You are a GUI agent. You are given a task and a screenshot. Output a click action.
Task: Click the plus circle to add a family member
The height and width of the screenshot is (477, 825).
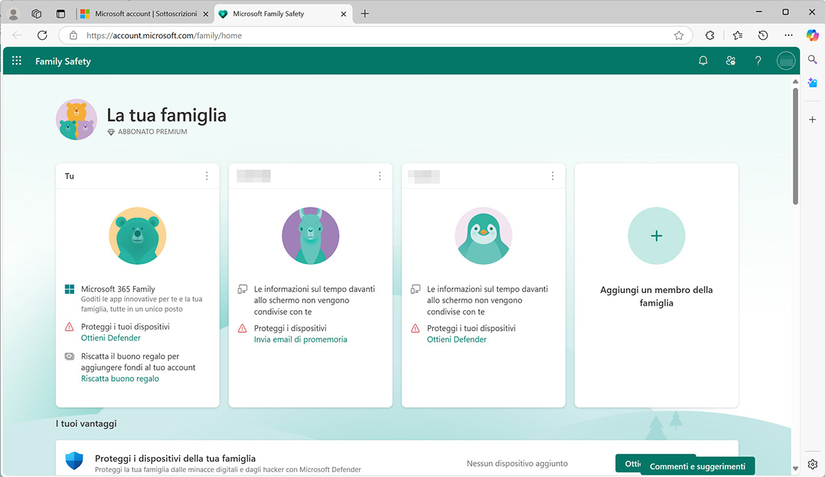click(x=657, y=235)
